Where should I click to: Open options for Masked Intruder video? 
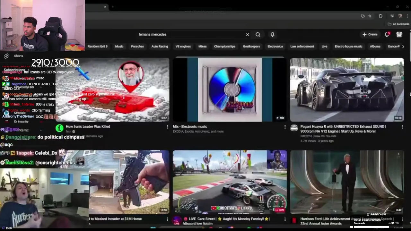167,219
